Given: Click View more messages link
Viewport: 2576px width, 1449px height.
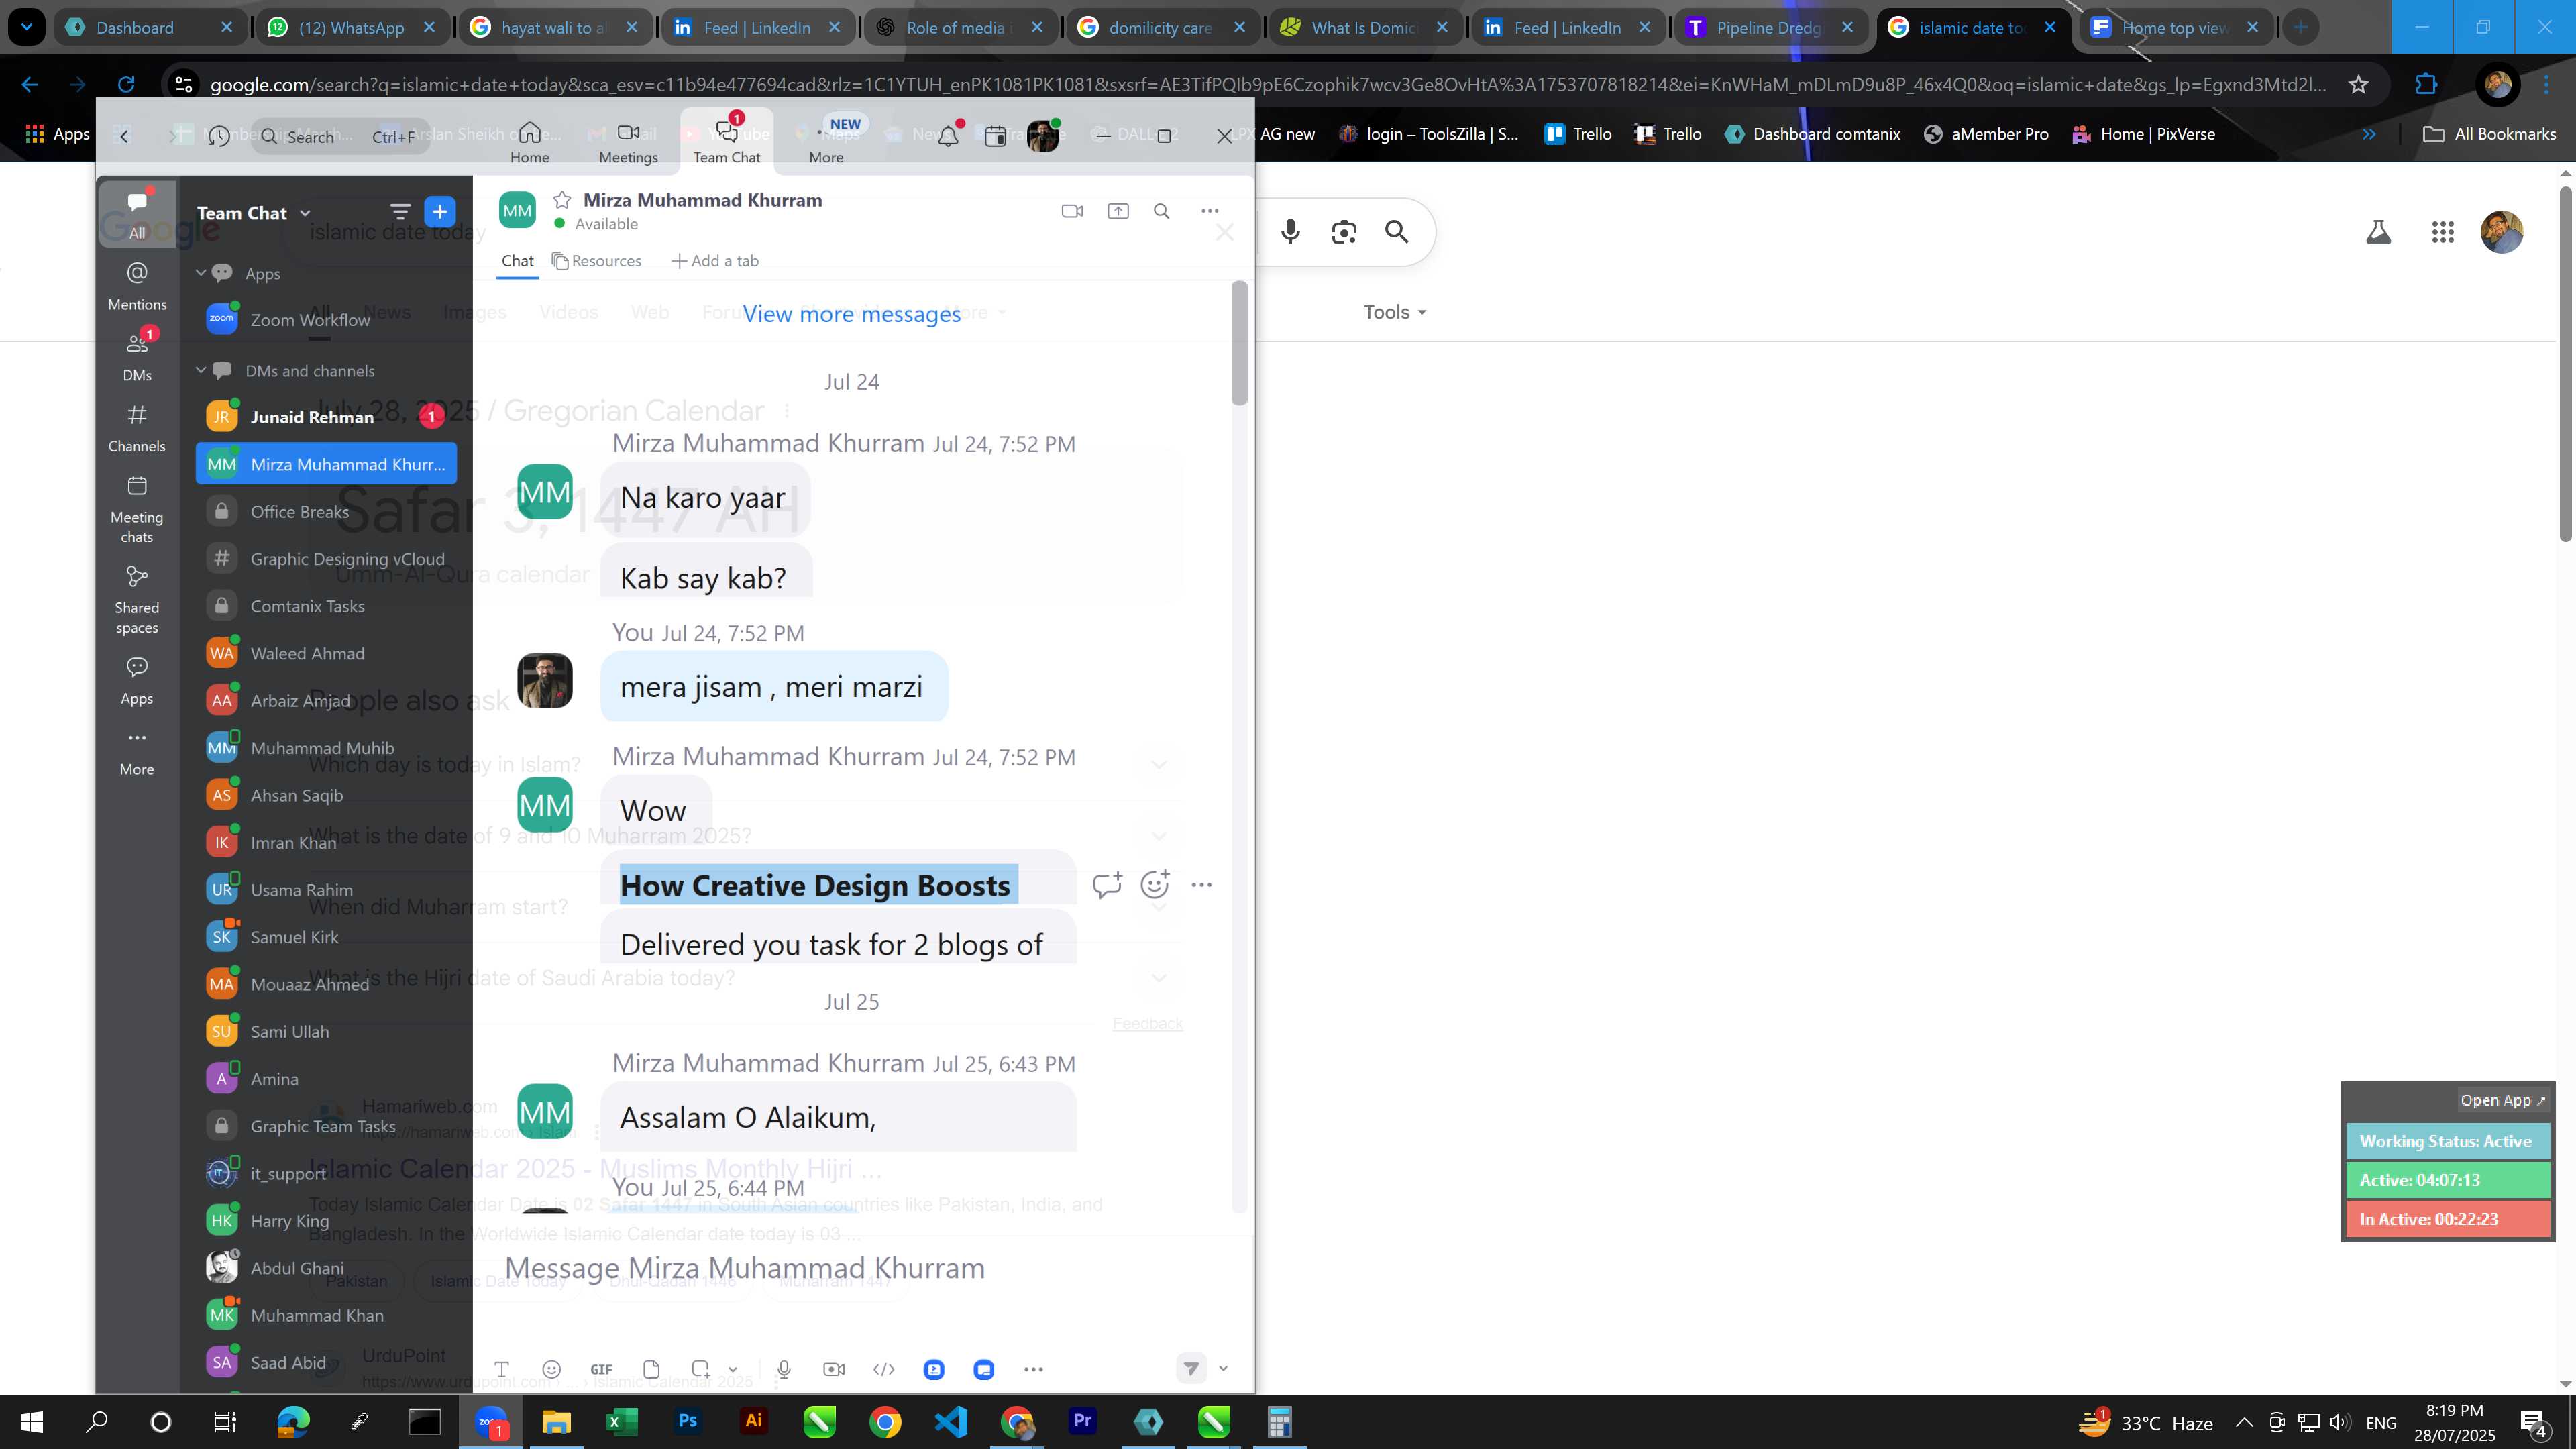Looking at the screenshot, I should pyautogui.click(x=851, y=314).
